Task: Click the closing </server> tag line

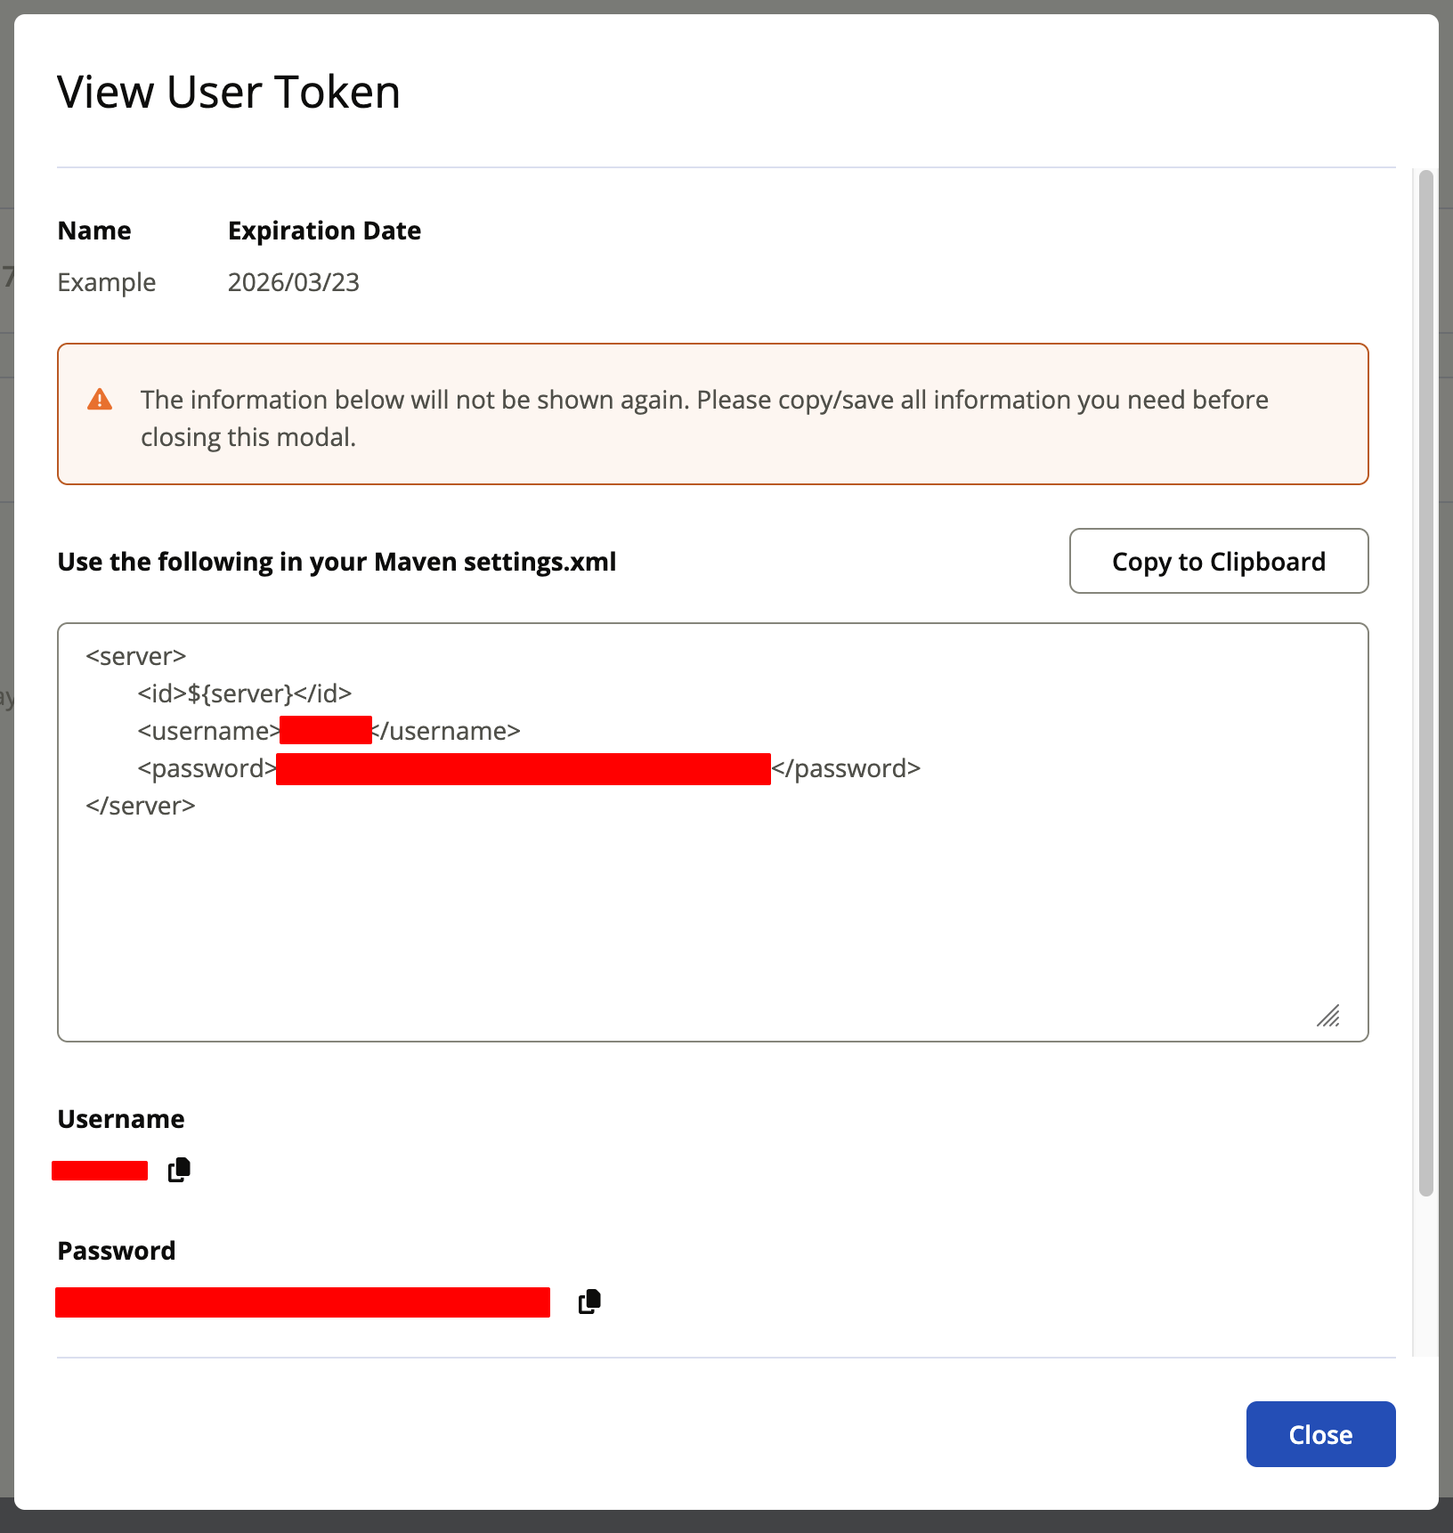Action: [x=141, y=806]
